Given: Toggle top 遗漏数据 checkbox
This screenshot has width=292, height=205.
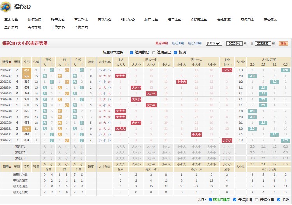Looking at the screenshot, I should (x=132, y=52).
